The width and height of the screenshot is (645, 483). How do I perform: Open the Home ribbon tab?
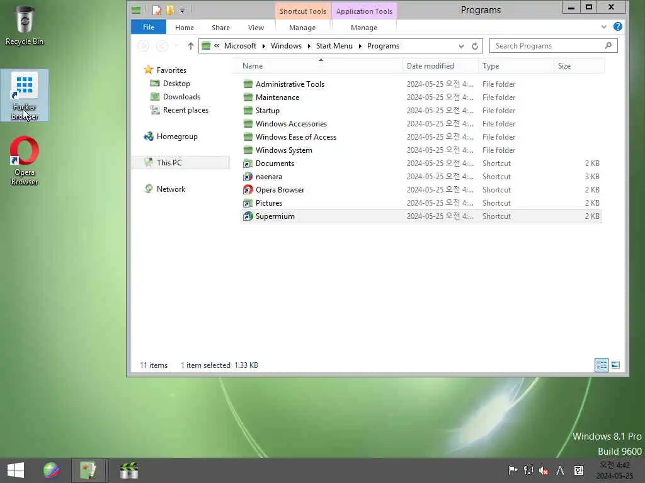185,28
